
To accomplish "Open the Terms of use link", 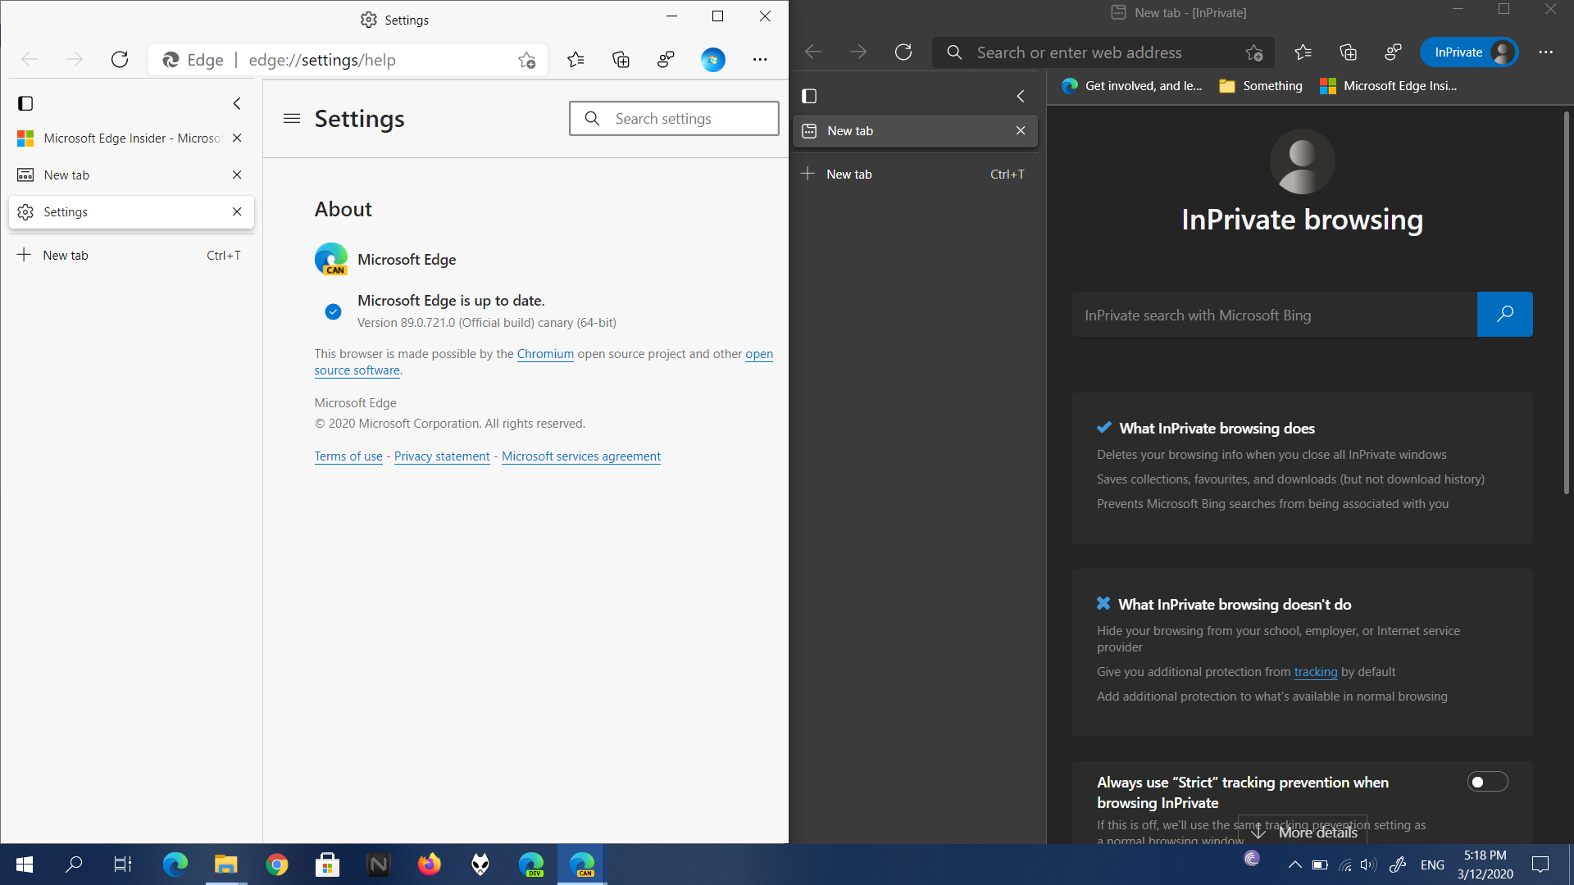I will (x=348, y=456).
